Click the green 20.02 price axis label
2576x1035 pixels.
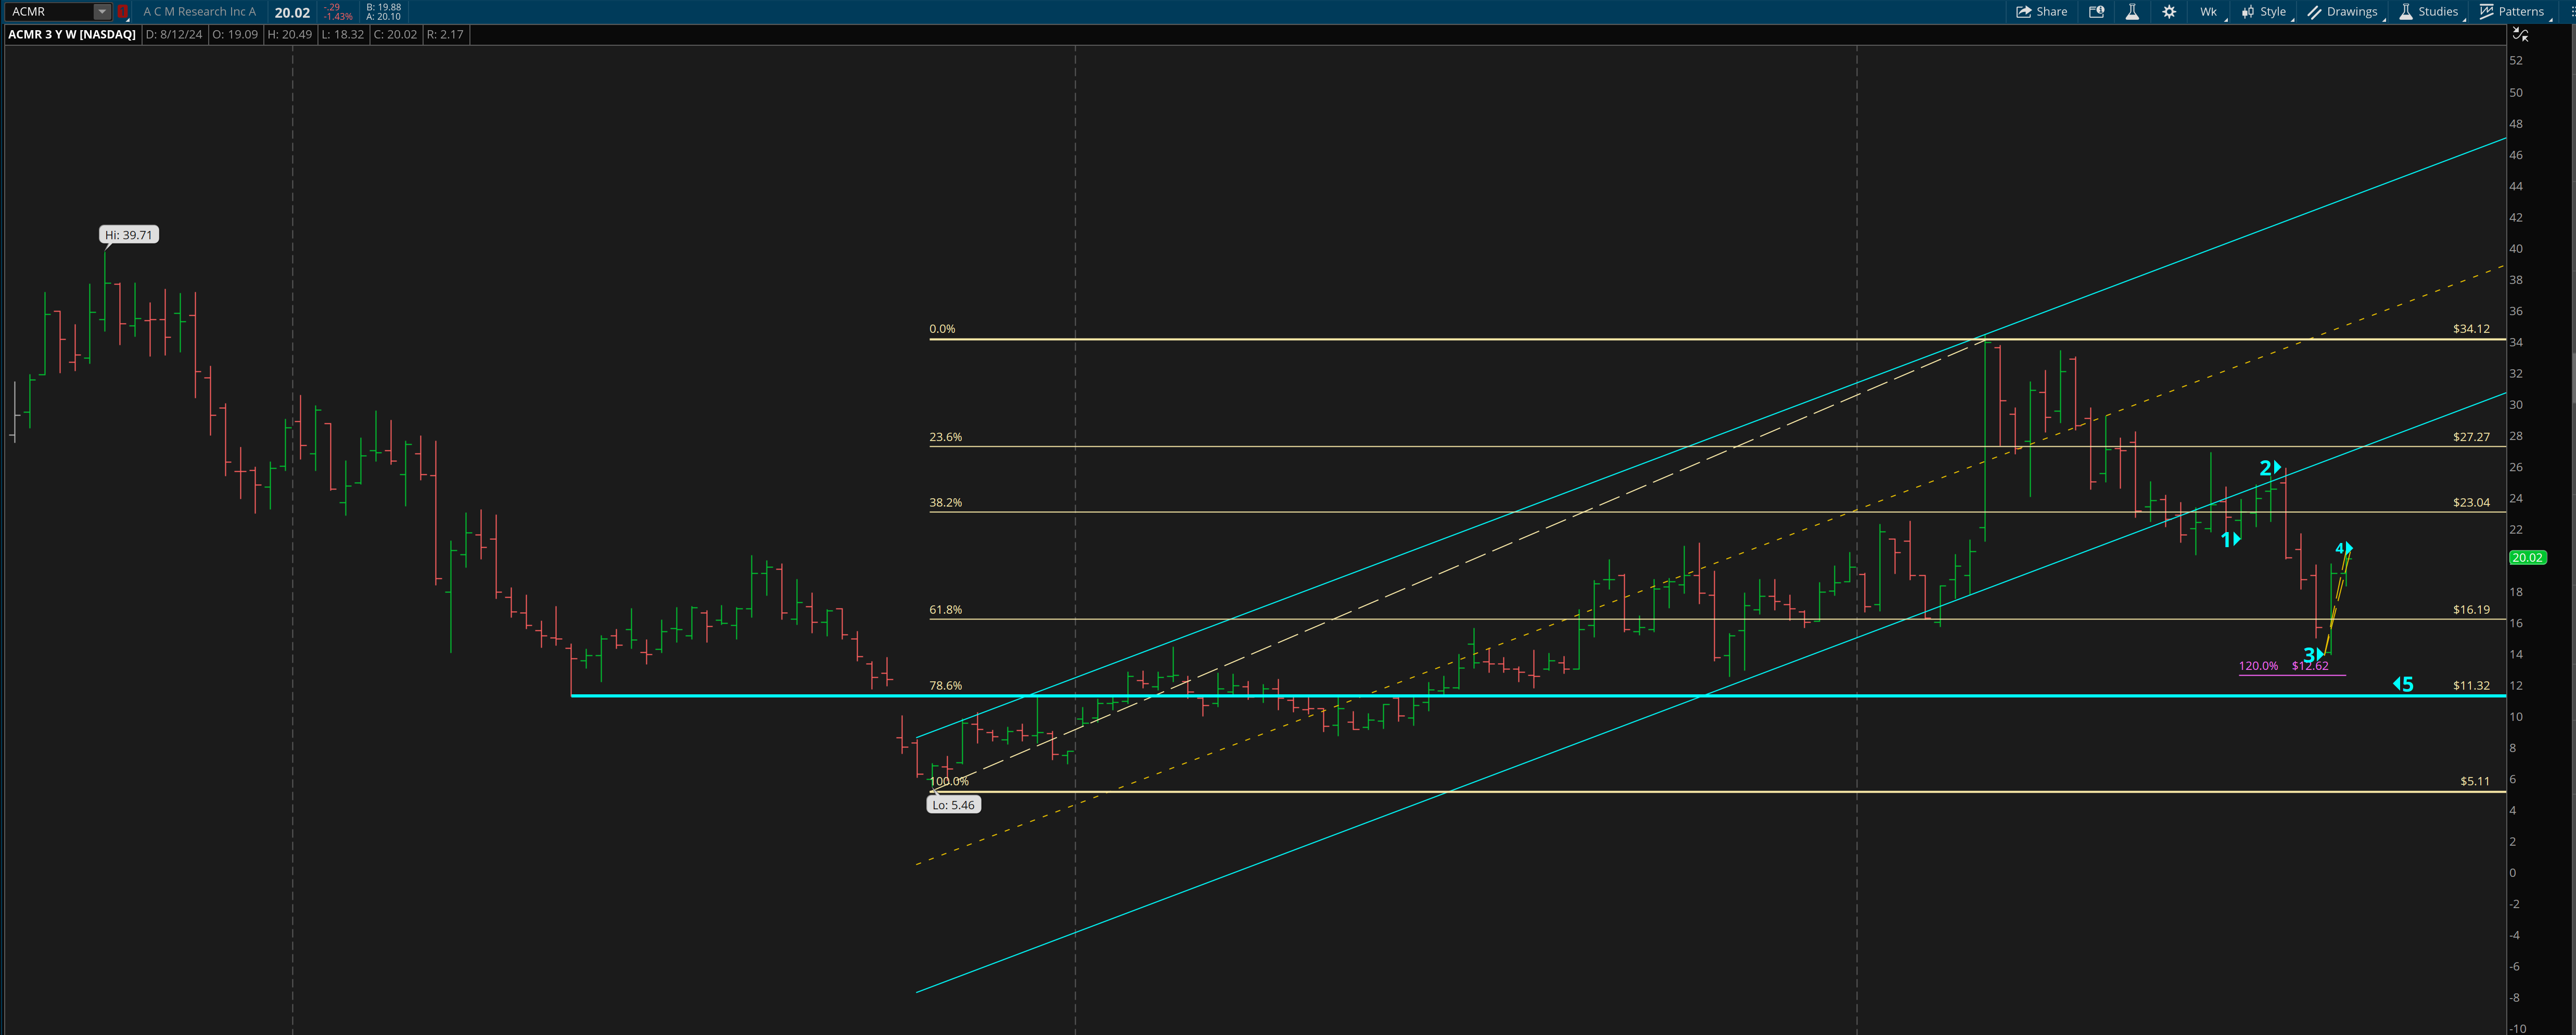tap(2527, 558)
